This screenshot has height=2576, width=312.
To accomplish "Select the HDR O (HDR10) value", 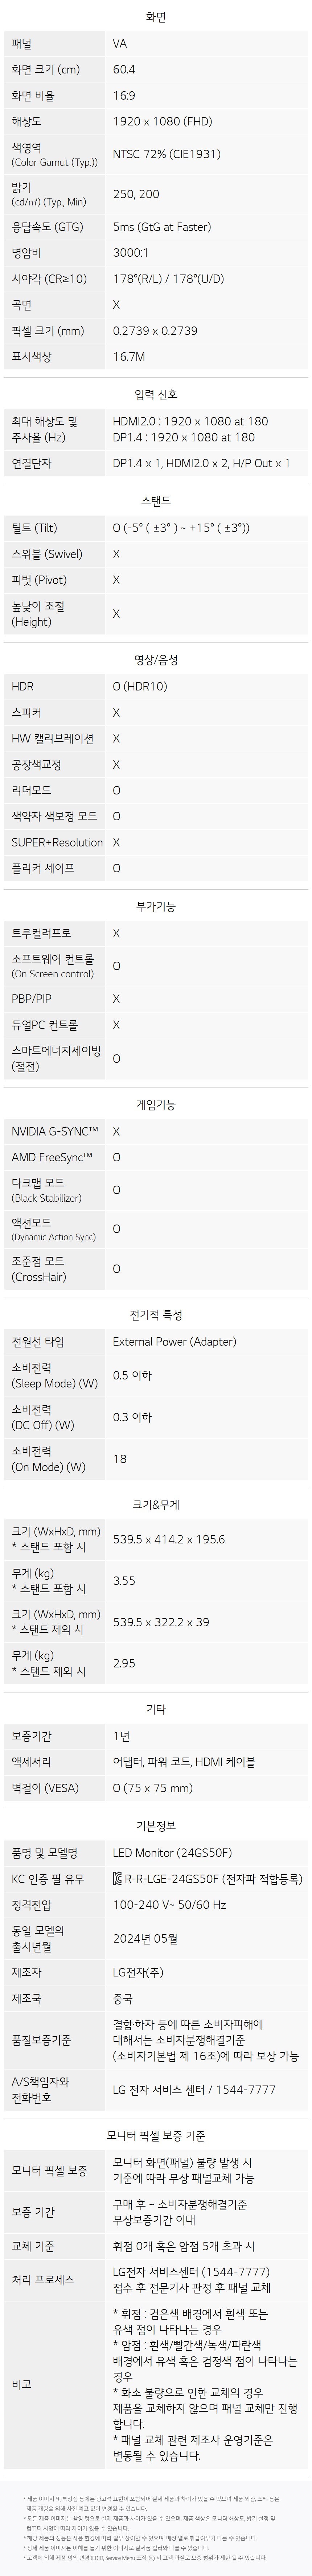I will 140,687.
